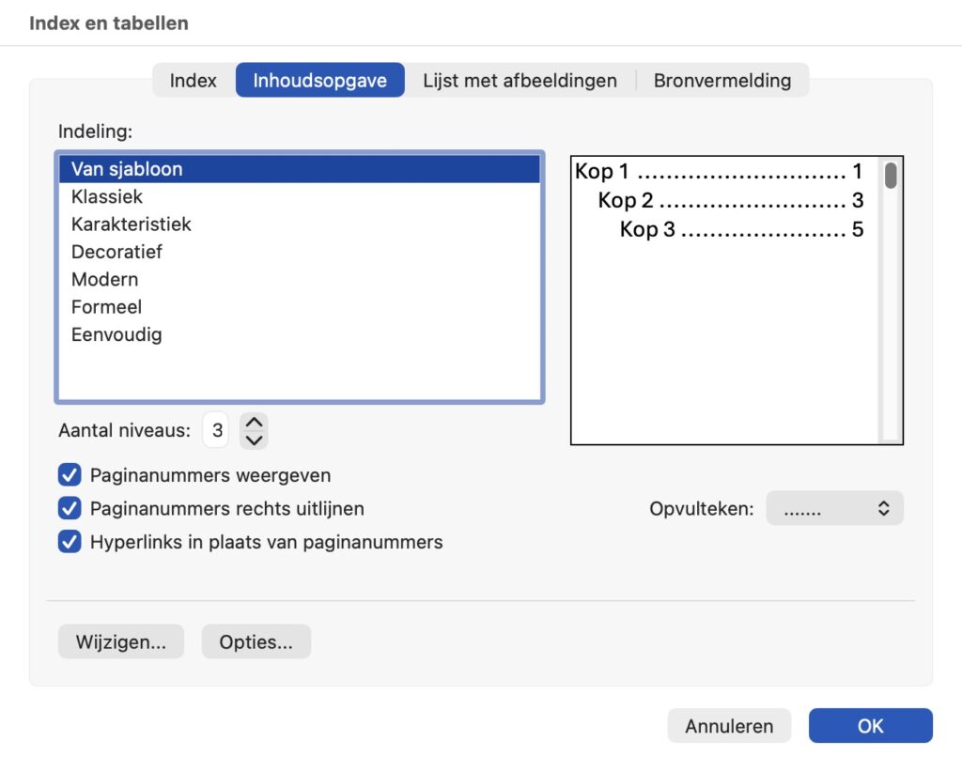Go to the Bronvermelding tab
The height and width of the screenshot is (772, 962).
pos(721,81)
